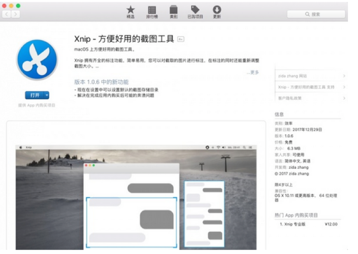Open the Featured star tab
The image size is (358, 254).
click(x=131, y=12)
